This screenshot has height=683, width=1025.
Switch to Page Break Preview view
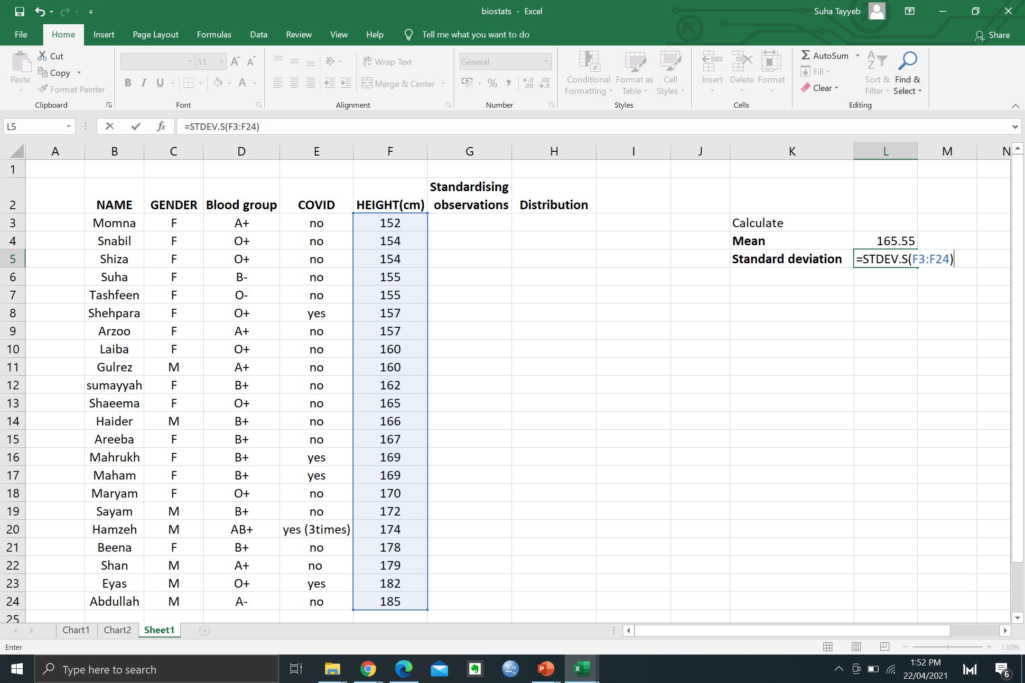(885, 647)
